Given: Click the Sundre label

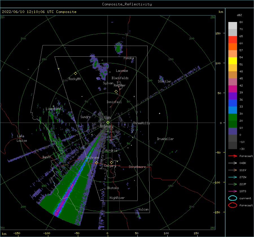Looking at the screenshot, I should pyautogui.click(x=86, y=117).
